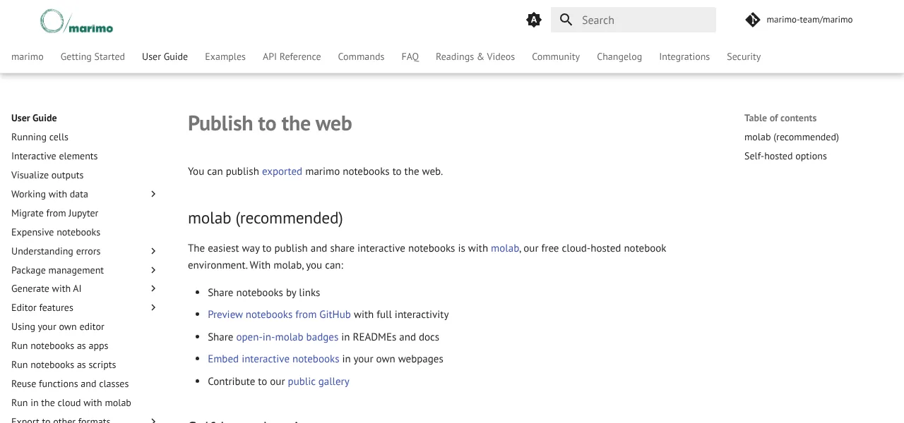The image size is (904, 423).
Task: Open Migrate from Jupyter page
Action: 54,213
